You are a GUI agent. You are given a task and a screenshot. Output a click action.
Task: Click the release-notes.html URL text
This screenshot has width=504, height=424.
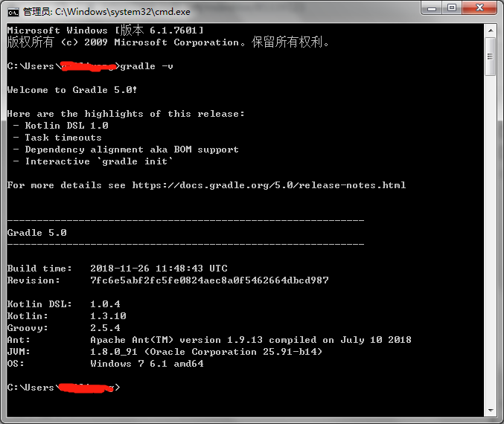click(269, 185)
